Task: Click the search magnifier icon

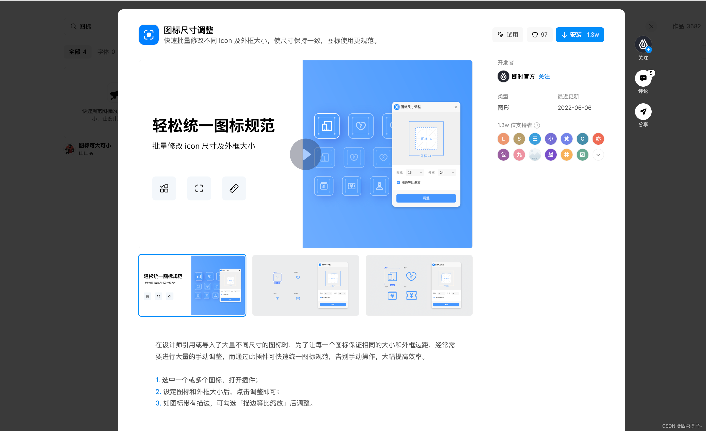Action: pos(74,26)
